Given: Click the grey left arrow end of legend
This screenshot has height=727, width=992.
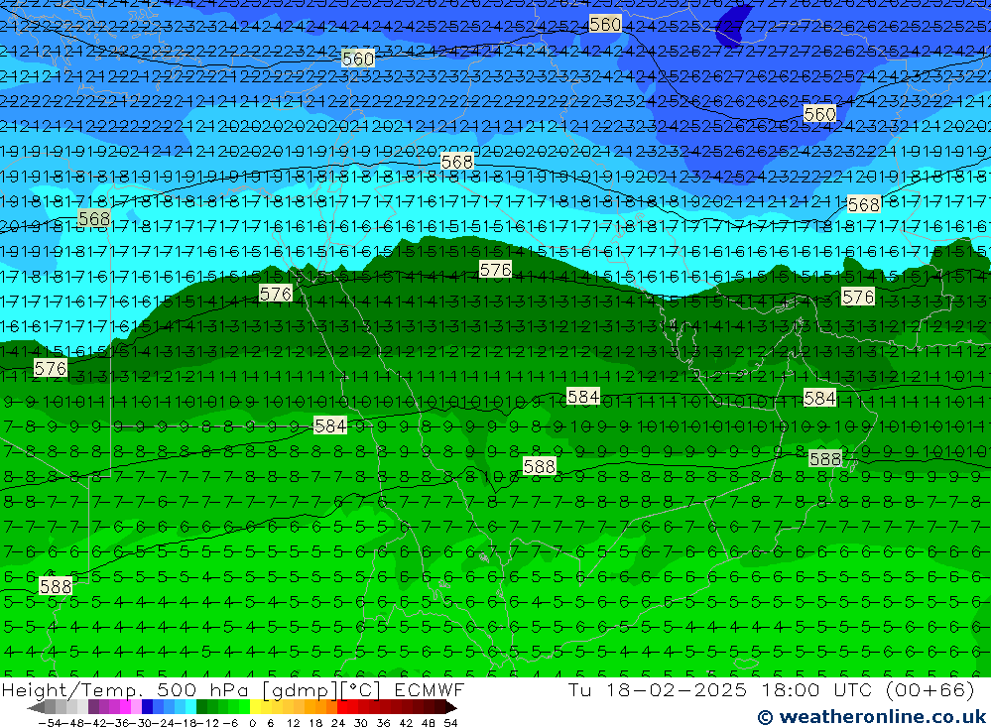Looking at the screenshot, I should [36, 706].
